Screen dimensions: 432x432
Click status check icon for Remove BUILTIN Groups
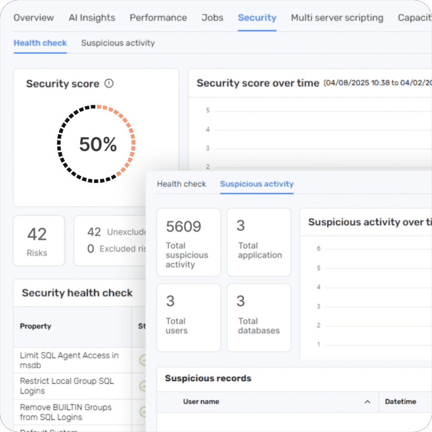143,412
